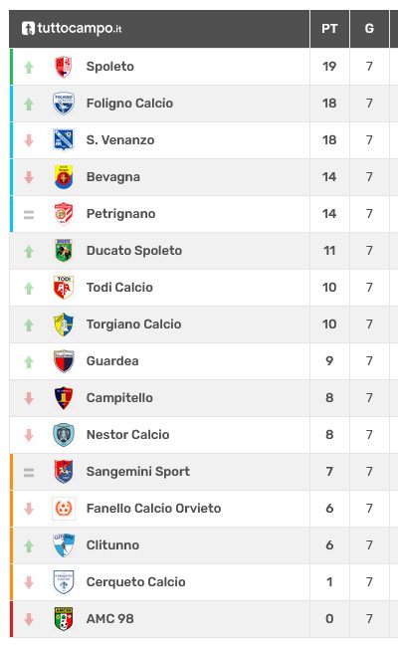Click Spoleto's 19 points value
The image size is (398, 647).
tap(329, 67)
